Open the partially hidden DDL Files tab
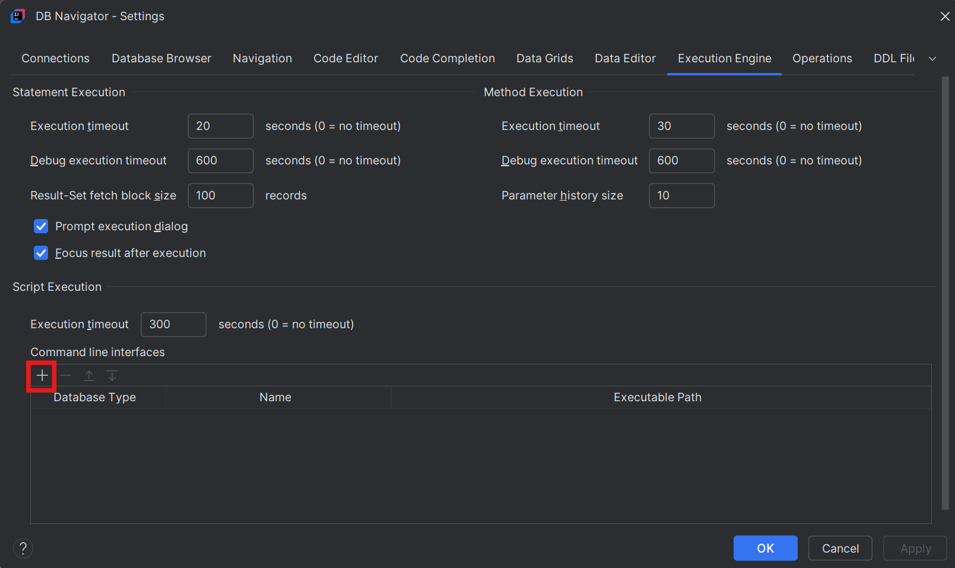Screen dimensions: 955x568 (x=894, y=58)
